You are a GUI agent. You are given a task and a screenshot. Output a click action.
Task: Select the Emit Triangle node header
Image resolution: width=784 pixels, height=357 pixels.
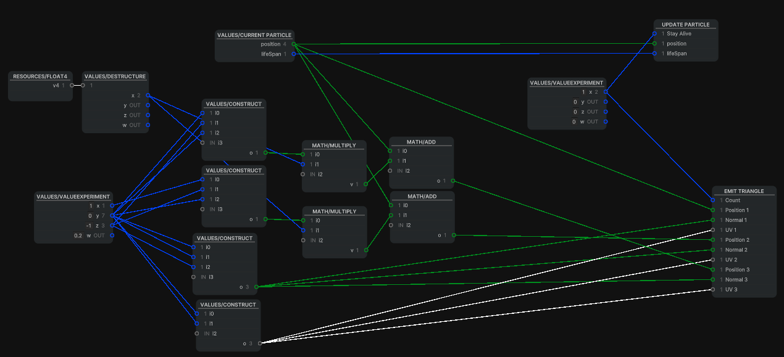pos(743,191)
